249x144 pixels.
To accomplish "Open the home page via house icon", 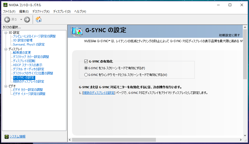I will [38, 20].
